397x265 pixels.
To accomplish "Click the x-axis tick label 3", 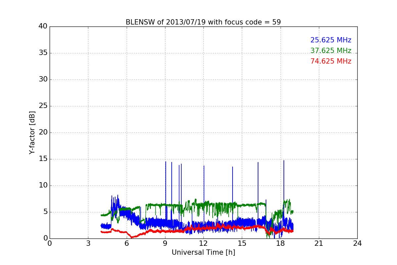I will tap(88, 243).
